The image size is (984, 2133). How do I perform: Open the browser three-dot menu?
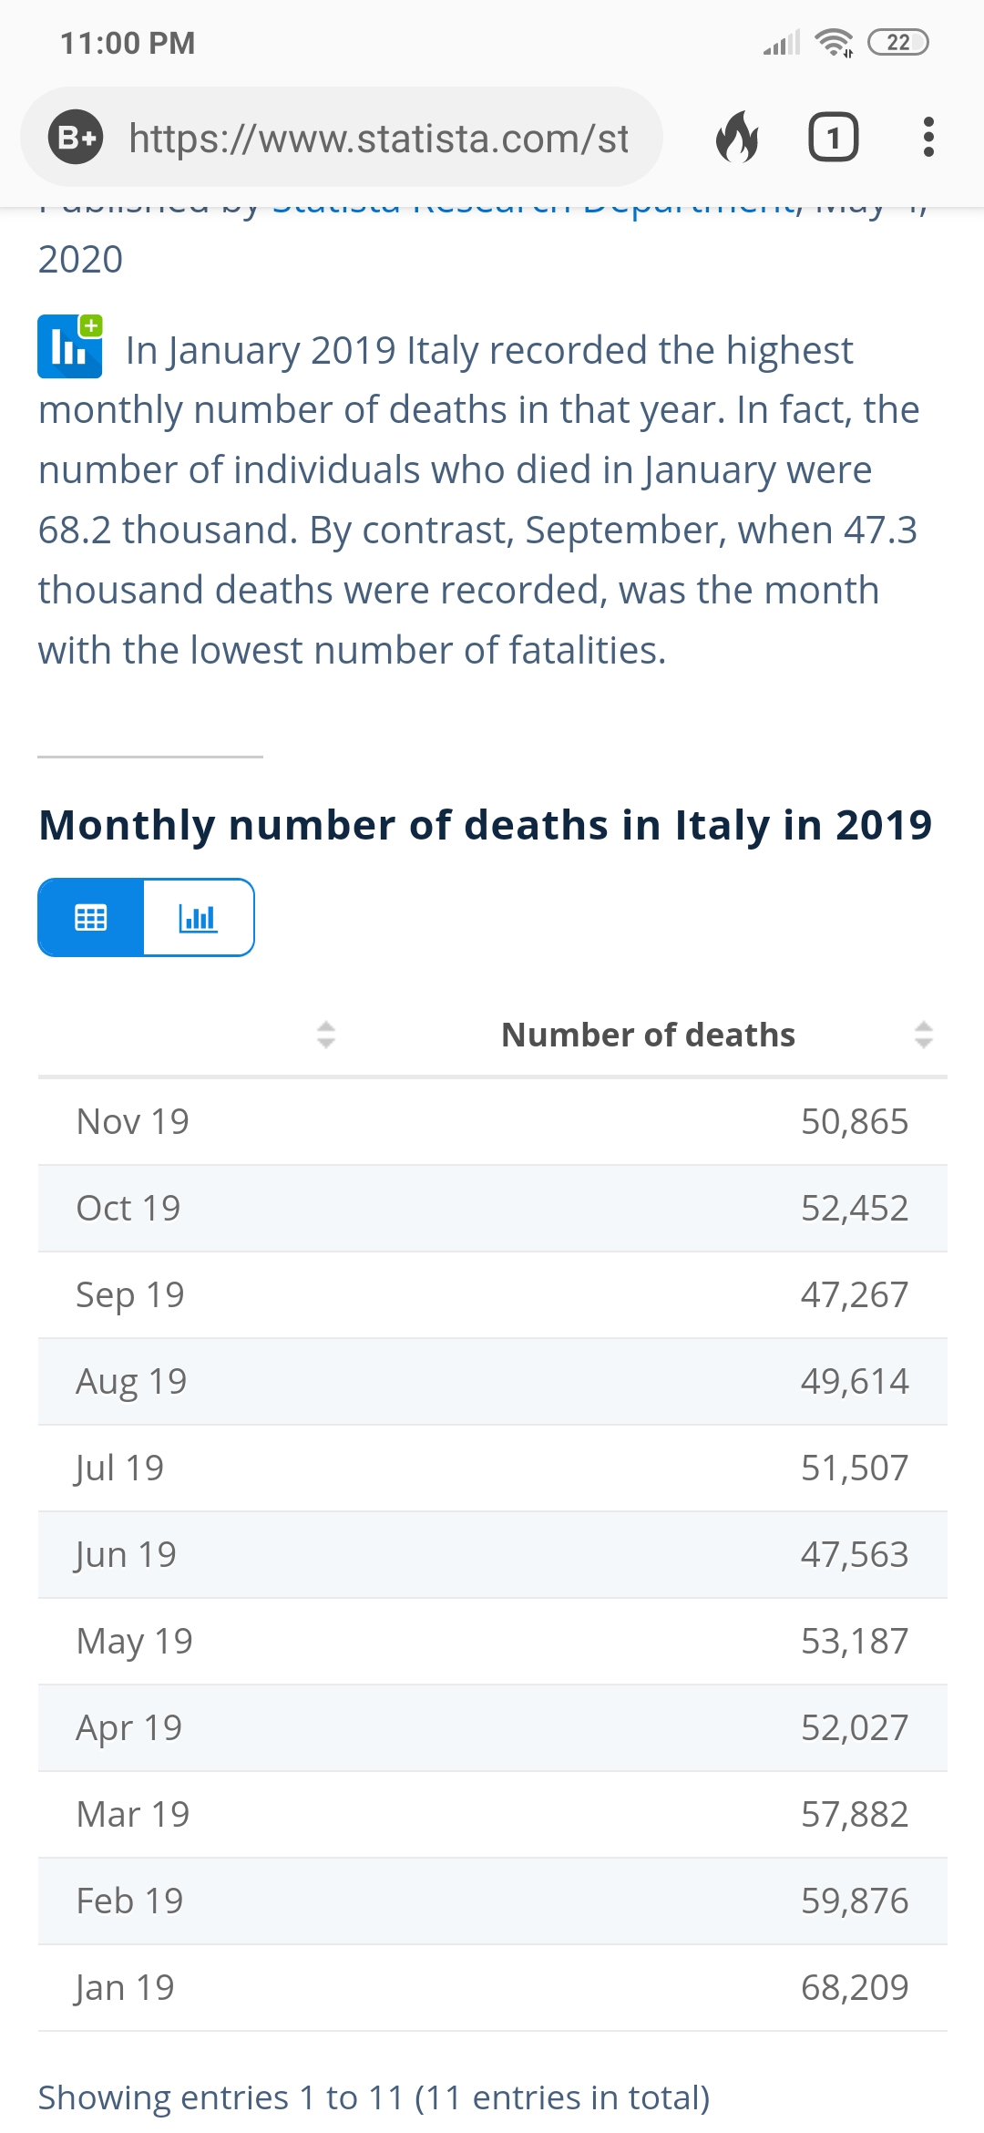point(928,138)
